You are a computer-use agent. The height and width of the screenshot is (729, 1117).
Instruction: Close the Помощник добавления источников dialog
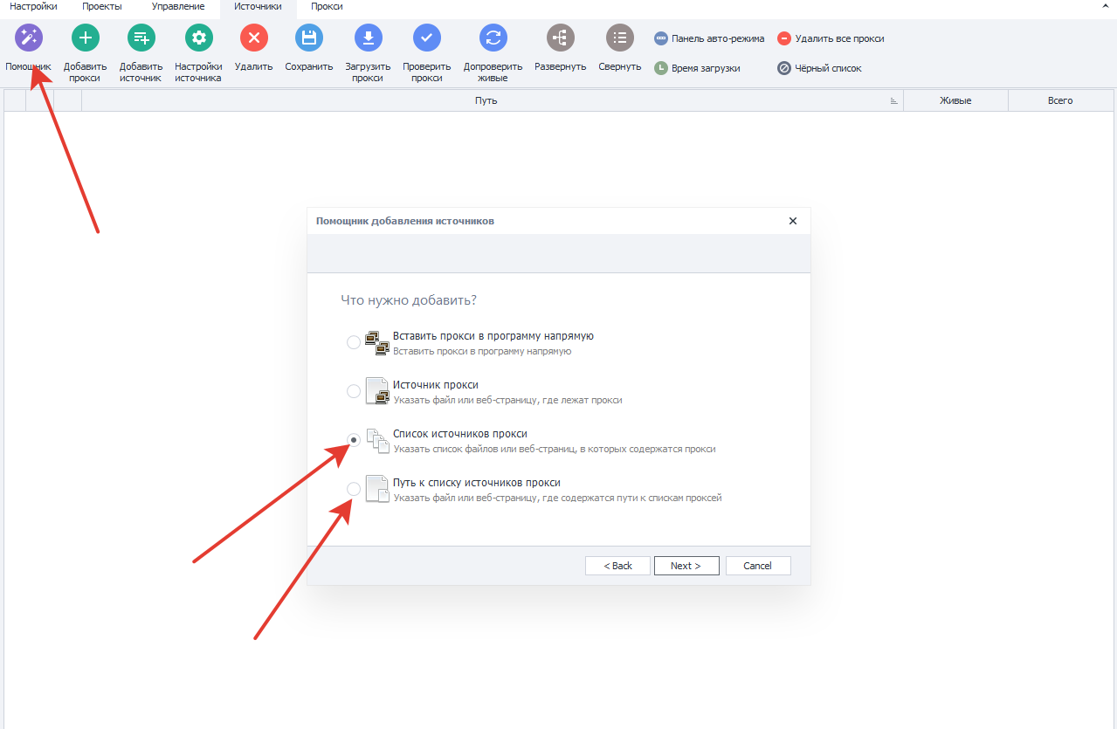tap(793, 221)
